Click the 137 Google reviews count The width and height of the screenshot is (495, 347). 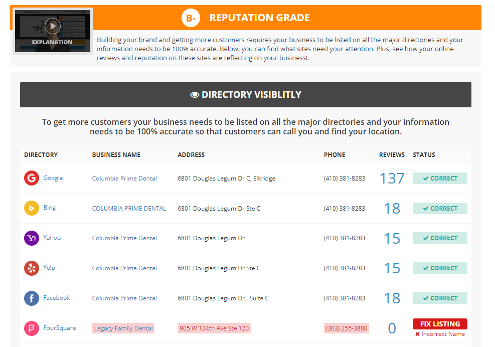[392, 178]
